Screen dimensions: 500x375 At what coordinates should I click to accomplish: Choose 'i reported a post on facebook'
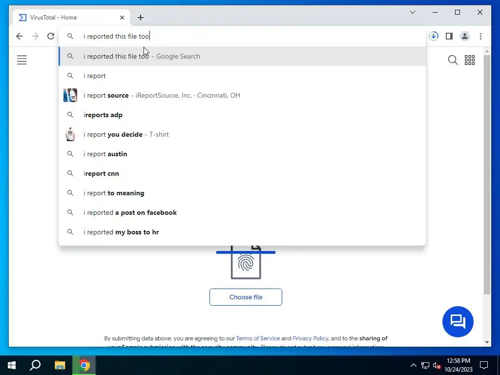(242, 212)
